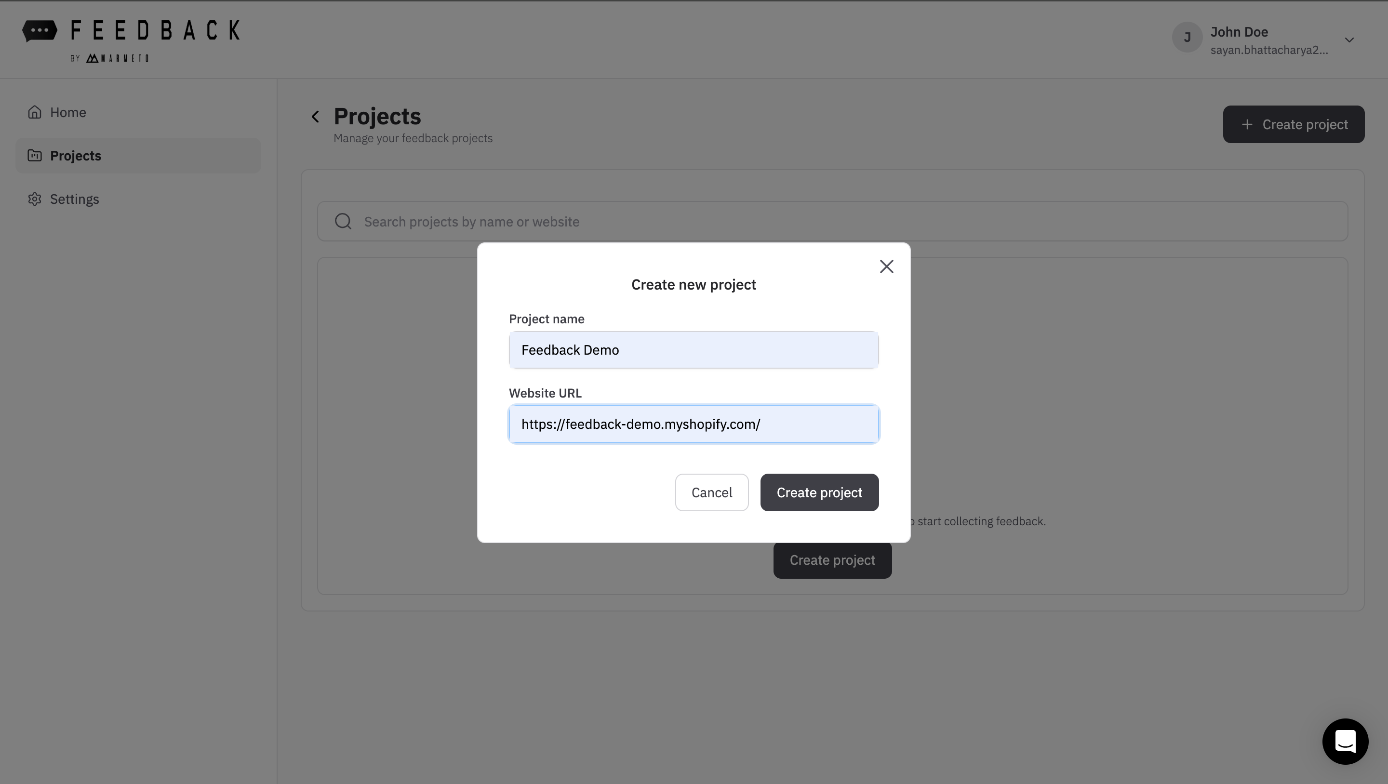Image resolution: width=1388 pixels, height=784 pixels.
Task: Click the search magnifier icon
Action: (x=343, y=221)
